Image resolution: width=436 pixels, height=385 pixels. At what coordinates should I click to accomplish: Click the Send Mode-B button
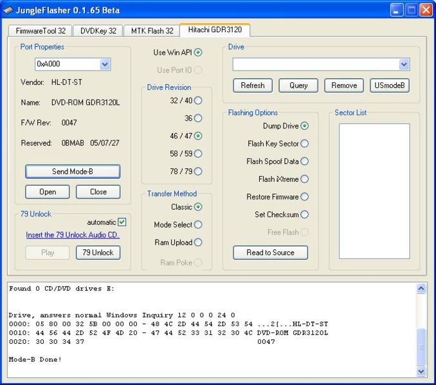[73, 172]
